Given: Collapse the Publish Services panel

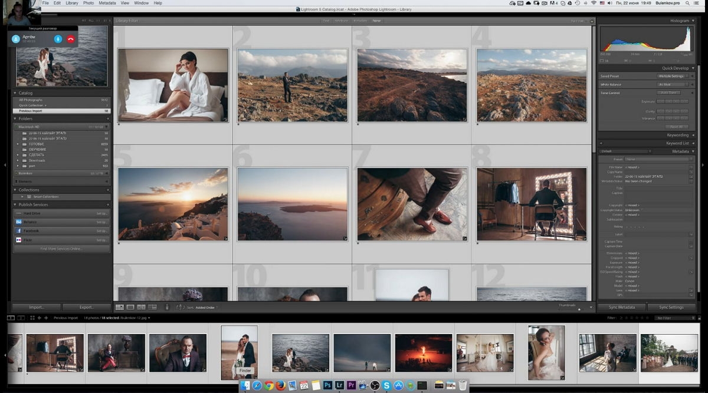Looking at the screenshot, I should (x=15, y=204).
